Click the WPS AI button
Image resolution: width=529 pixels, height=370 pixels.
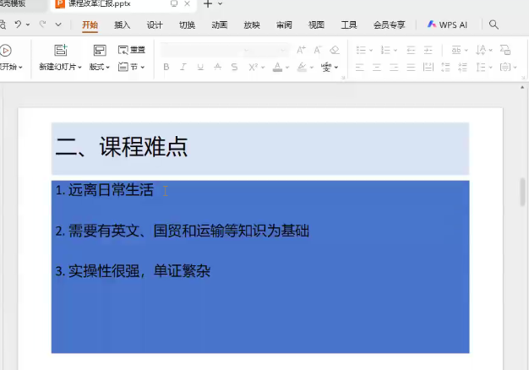click(x=448, y=25)
